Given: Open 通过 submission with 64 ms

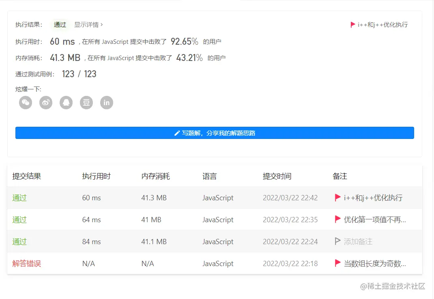Looking at the screenshot, I should point(19,220).
